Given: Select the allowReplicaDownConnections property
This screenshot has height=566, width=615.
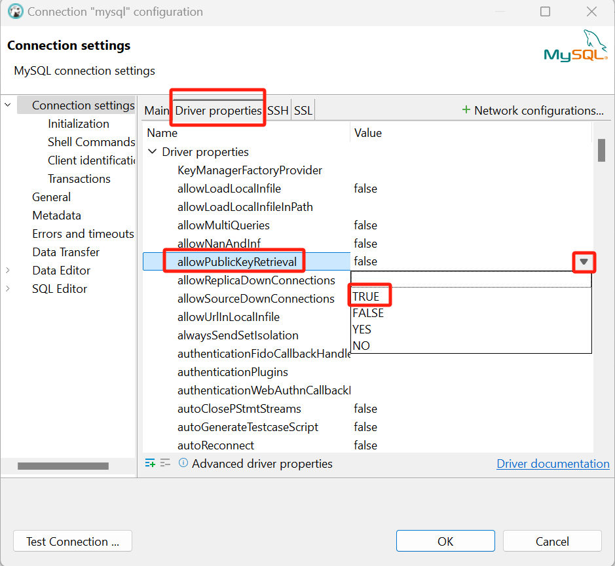Looking at the screenshot, I should [x=256, y=280].
